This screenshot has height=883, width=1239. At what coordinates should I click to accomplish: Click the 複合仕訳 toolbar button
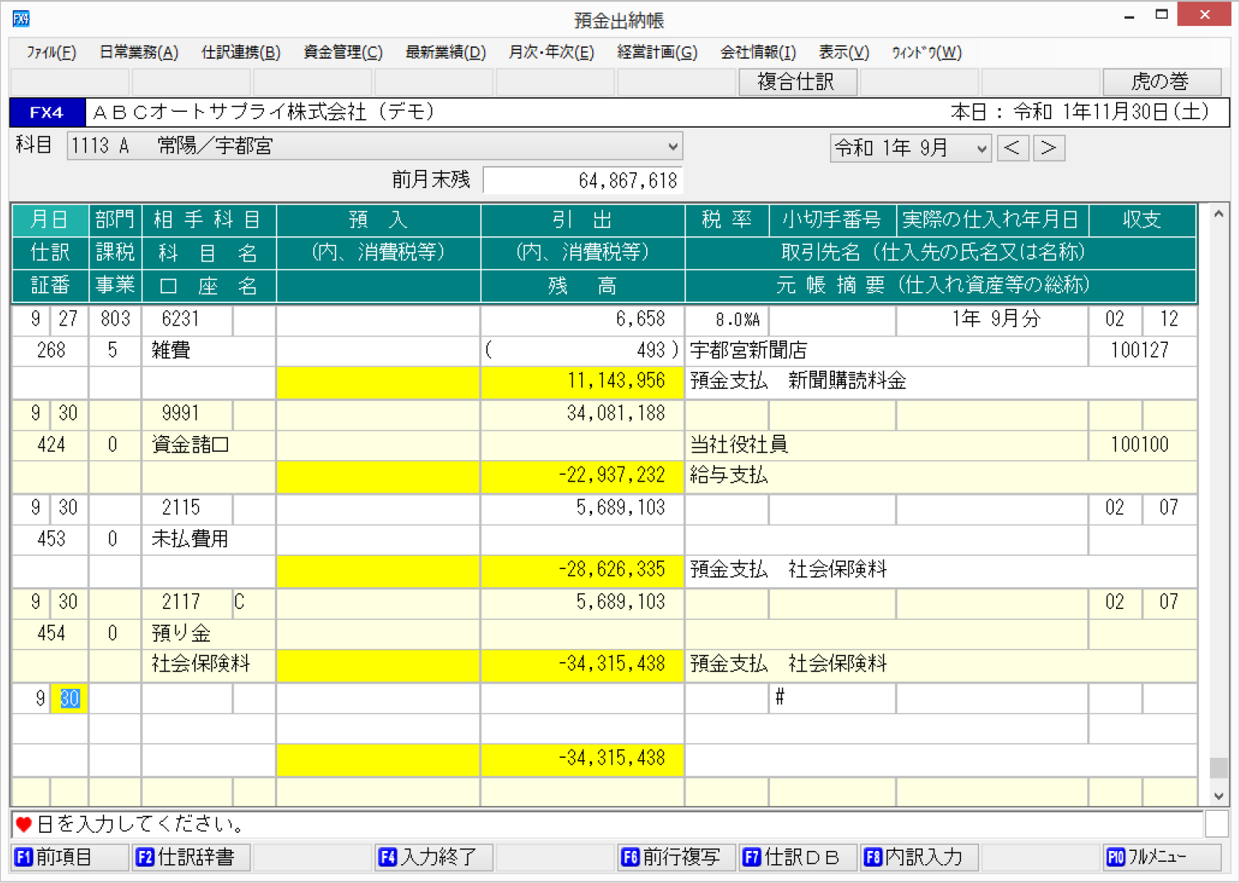point(797,81)
